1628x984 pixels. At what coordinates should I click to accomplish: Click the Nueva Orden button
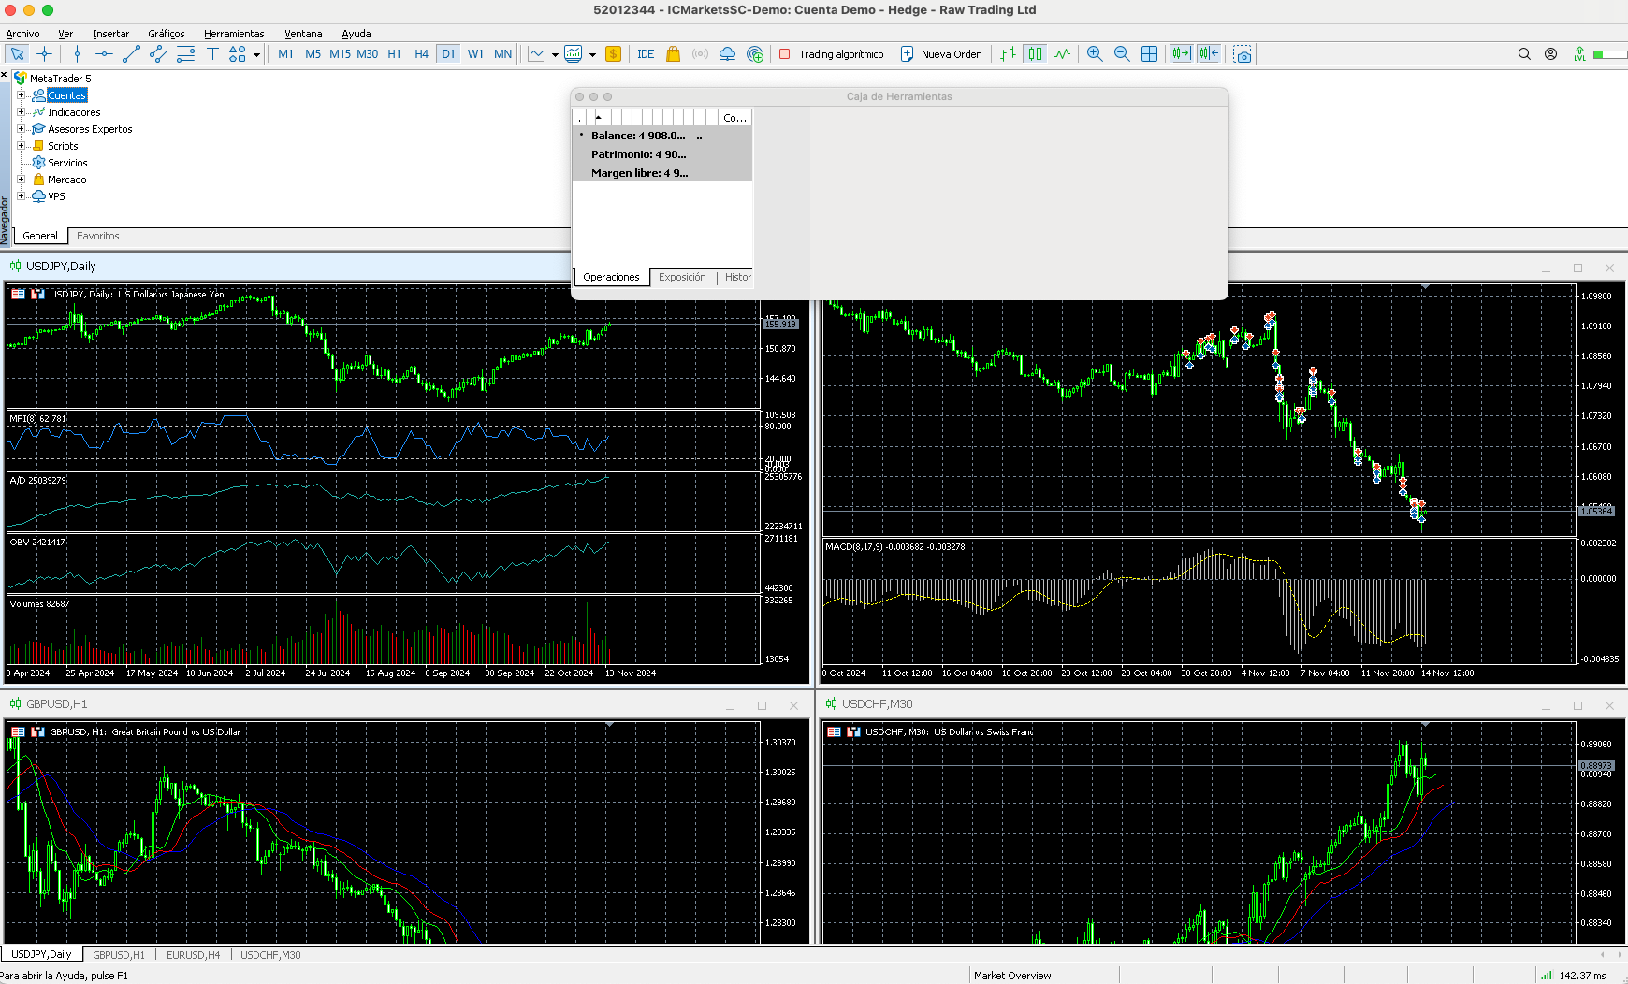pos(941,53)
